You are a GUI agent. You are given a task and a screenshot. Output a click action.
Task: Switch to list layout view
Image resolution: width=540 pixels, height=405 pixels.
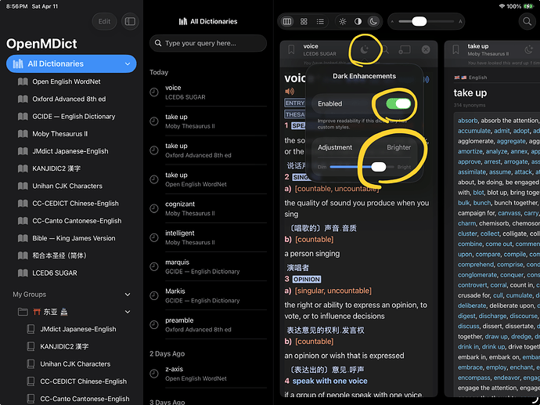coord(320,22)
